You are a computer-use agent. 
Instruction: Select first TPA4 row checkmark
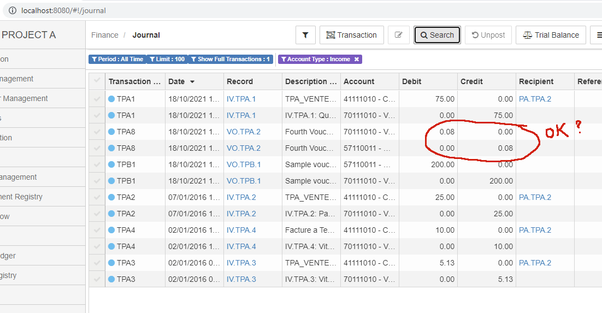tap(97, 230)
